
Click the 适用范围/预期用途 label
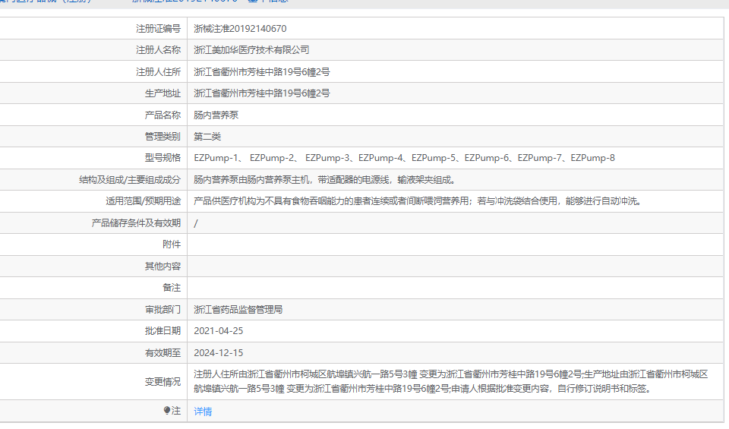(144, 201)
